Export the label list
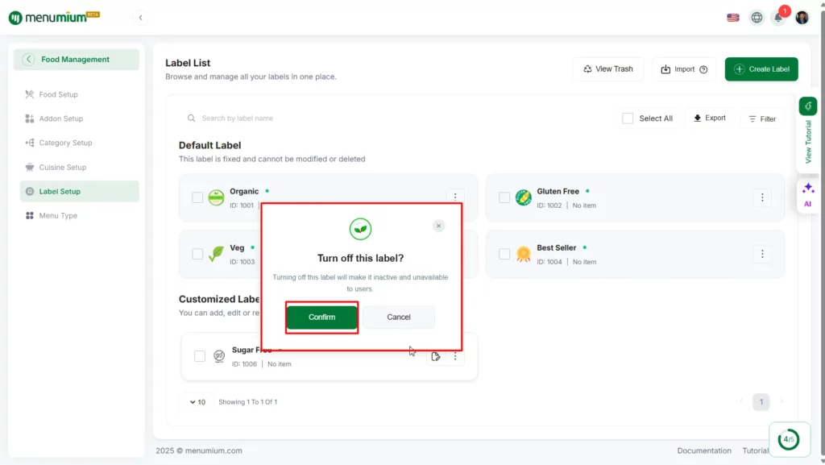 click(x=709, y=118)
